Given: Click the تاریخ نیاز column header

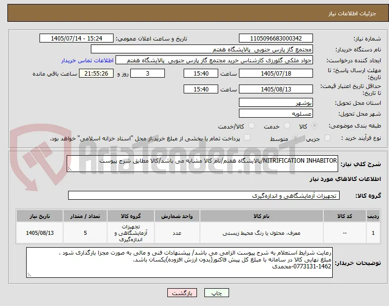Looking at the screenshot, I should click(x=39, y=216).
